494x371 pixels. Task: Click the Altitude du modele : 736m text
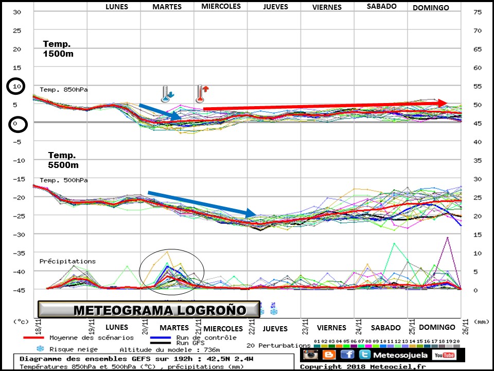point(170,349)
